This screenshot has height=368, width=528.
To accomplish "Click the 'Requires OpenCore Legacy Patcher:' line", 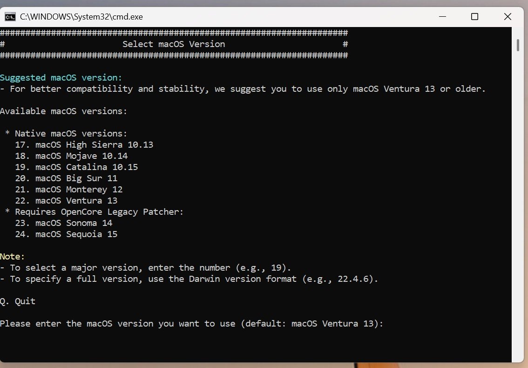I will pos(94,212).
